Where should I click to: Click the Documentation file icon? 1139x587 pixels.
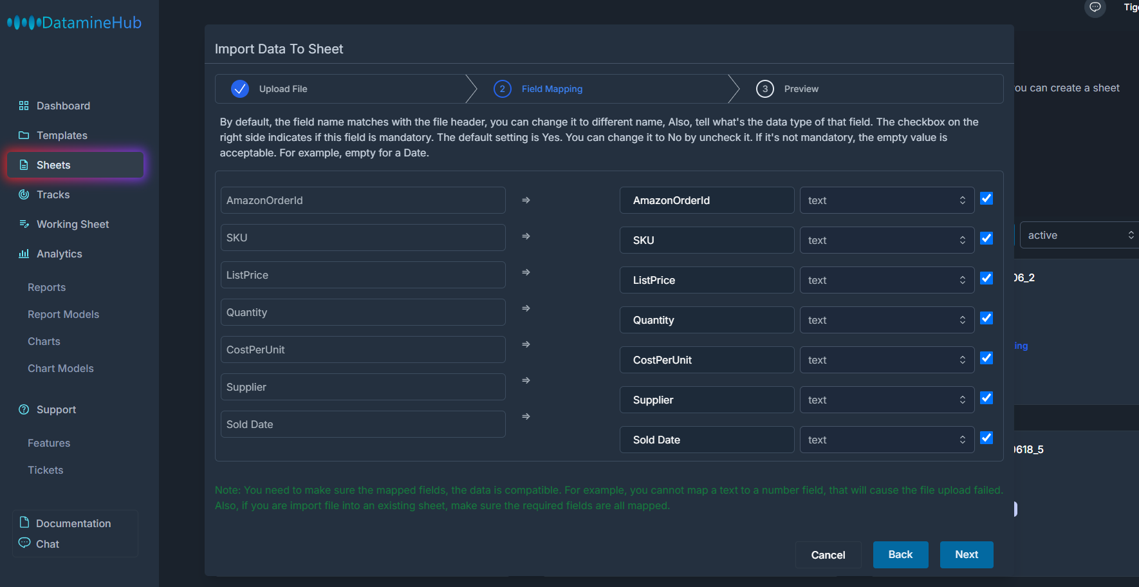point(24,522)
